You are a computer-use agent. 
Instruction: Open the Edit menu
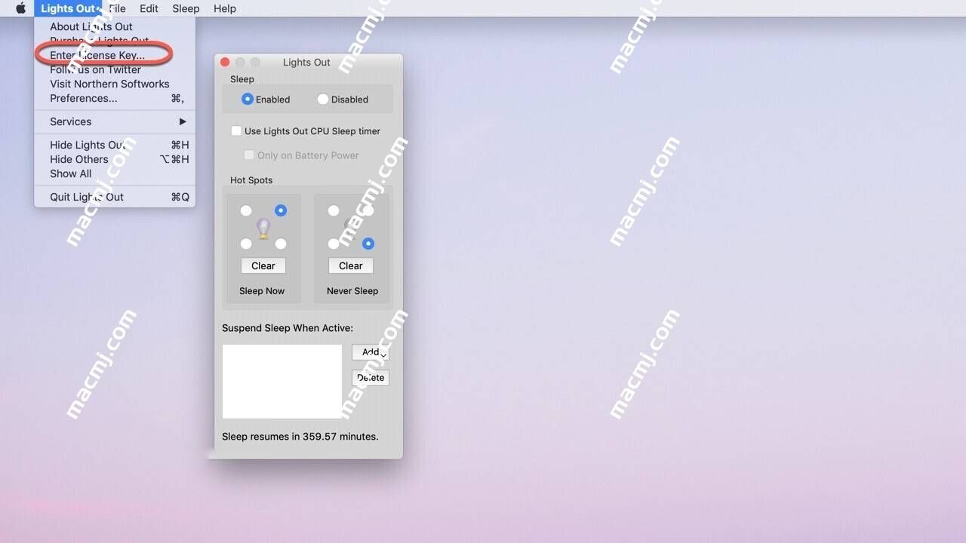tap(149, 8)
